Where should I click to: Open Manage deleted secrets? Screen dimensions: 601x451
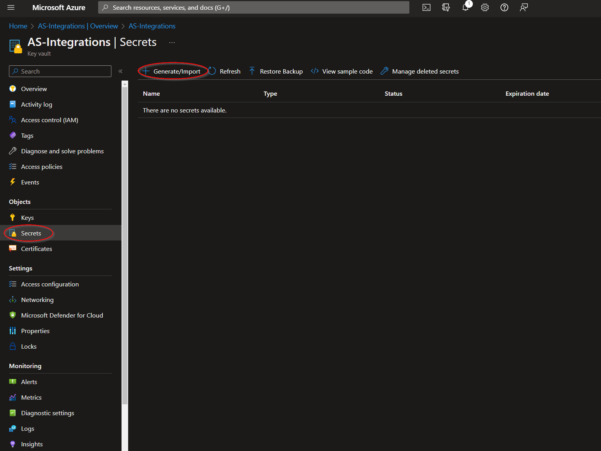(419, 71)
